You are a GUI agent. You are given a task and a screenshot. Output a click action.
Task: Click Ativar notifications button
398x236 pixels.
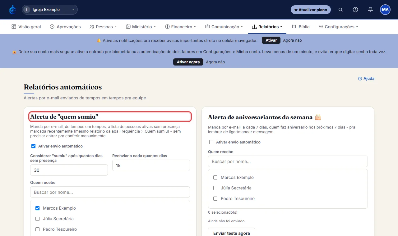point(271,40)
